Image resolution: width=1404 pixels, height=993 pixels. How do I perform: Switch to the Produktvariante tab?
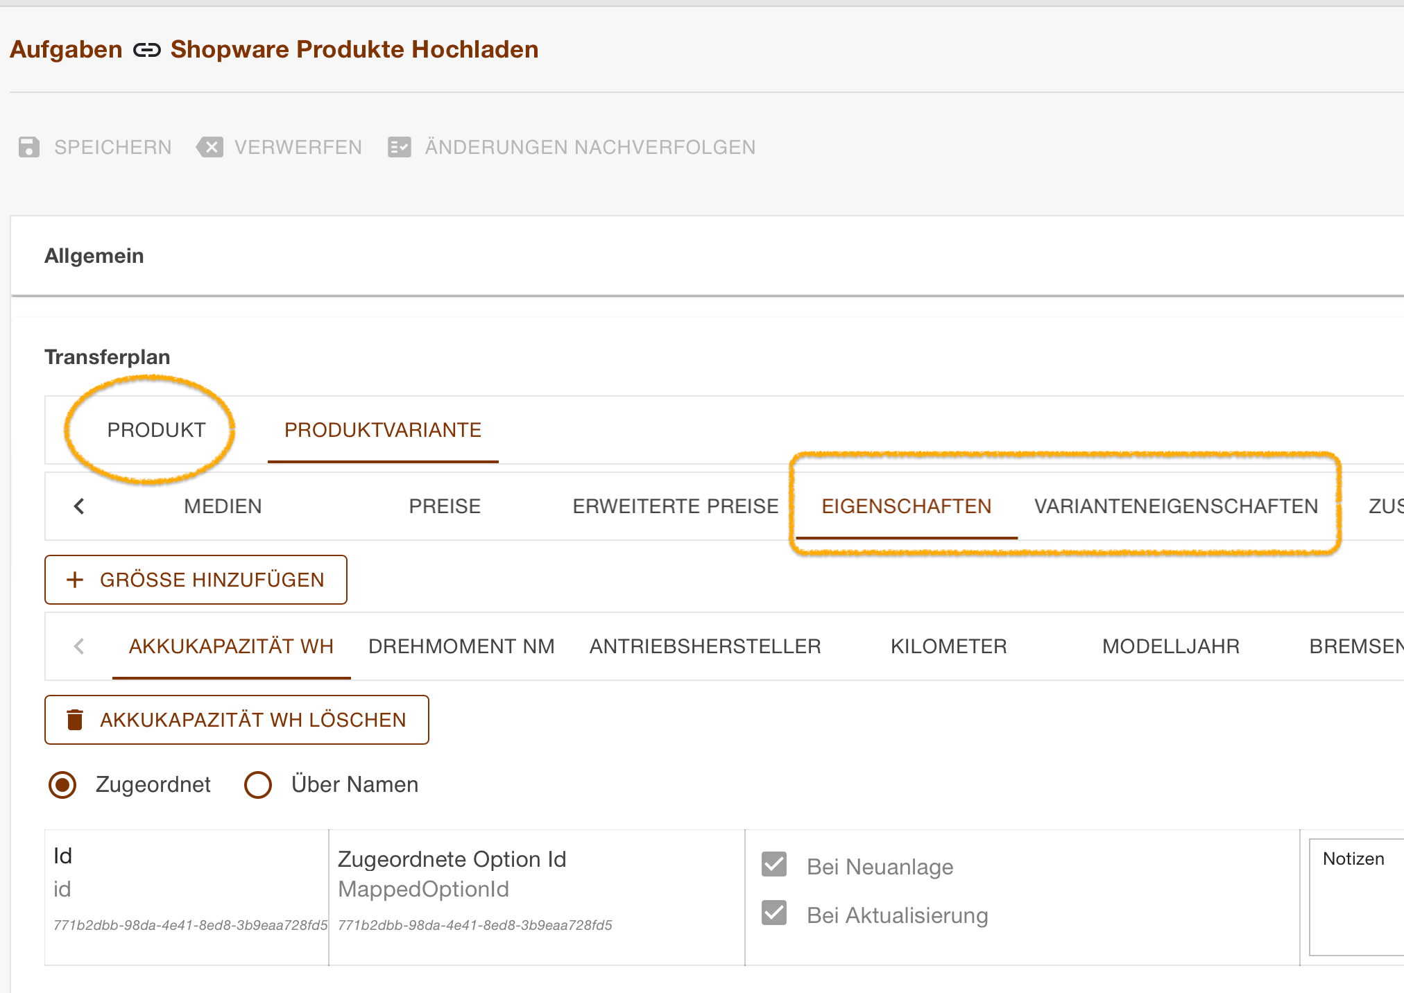coord(383,430)
